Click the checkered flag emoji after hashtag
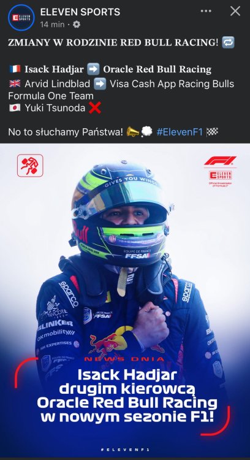The height and width of the screenshot is (460, 250). pyautogui.click(x=212, y=132)
